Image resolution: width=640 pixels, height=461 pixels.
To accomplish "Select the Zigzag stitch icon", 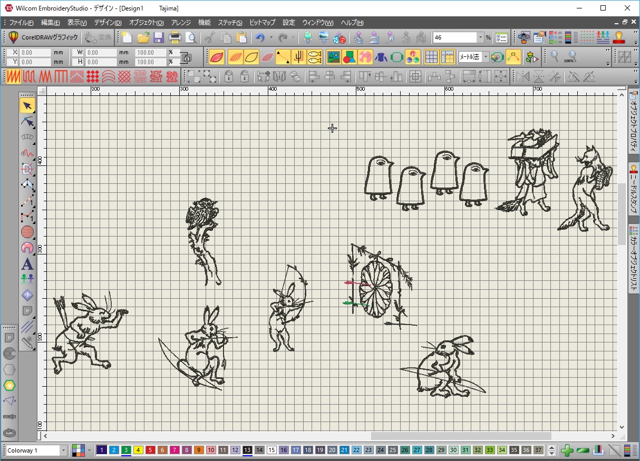I will pyautogui.click(x=45, y=76).
